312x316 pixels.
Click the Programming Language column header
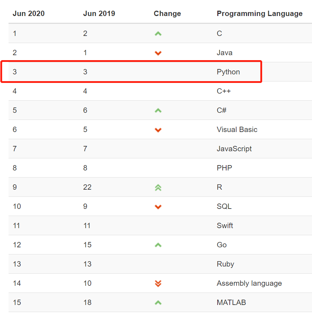click(x=260, y=14)
